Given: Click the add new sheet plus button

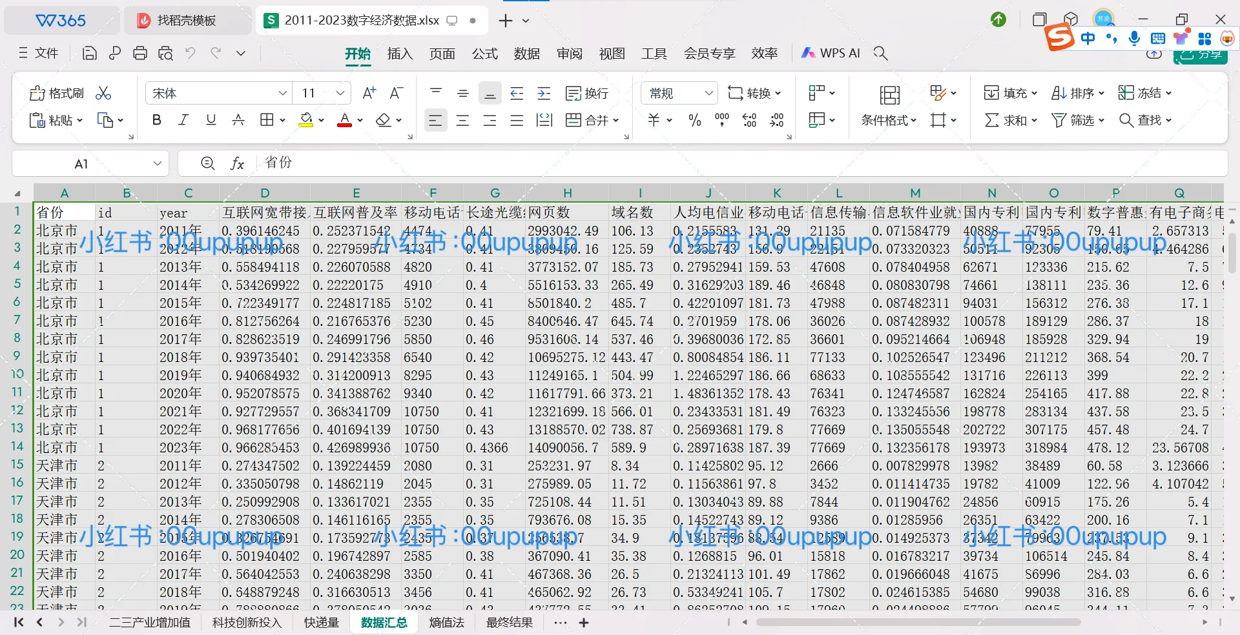Looking at the screenshot, I should pyautogui.click(x=584, y=622).
